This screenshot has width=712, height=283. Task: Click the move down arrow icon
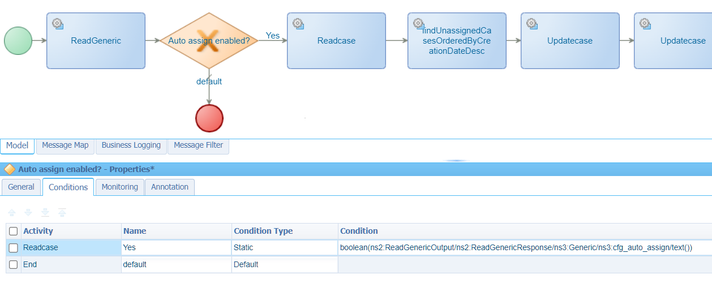click(x=28, y=212)
